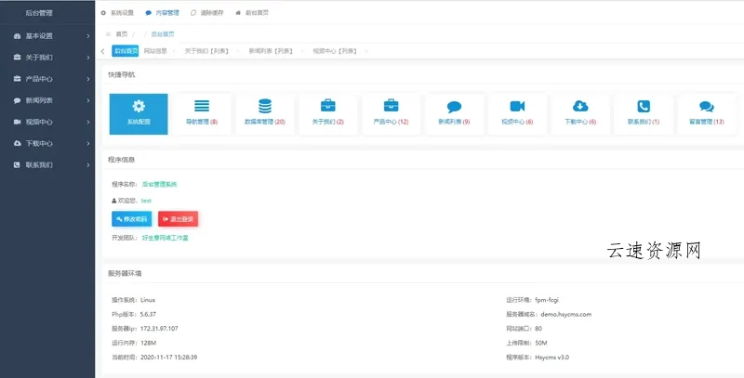Image resolution: width=744 pixels, height=378 pixels.
Task: Expand 基本设置 sidebar chevron
Action: tap(88, 36)
